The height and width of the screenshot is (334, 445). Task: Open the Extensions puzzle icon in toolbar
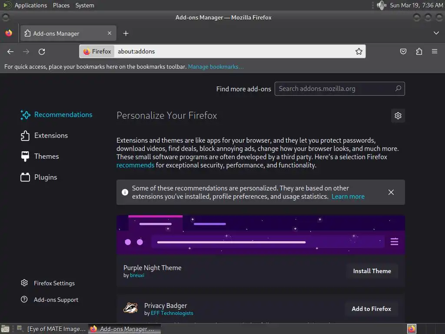419,51
